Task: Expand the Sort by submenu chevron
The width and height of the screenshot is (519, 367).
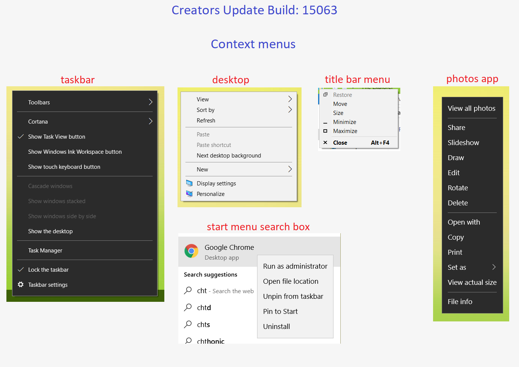Action: tap(290, 110)
